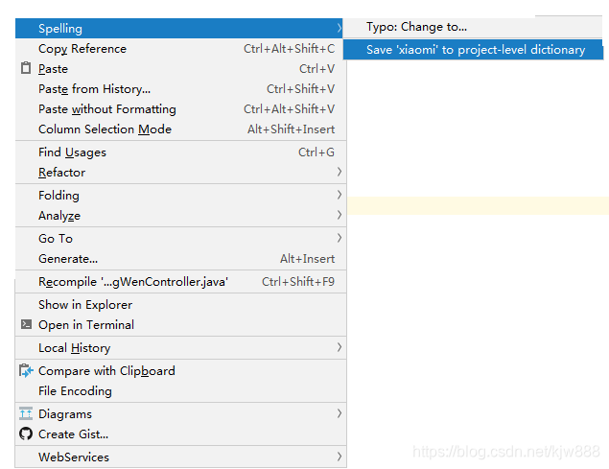Open the Analyze menu entry
The image size is (609, 469).
[x=180, y=216]
